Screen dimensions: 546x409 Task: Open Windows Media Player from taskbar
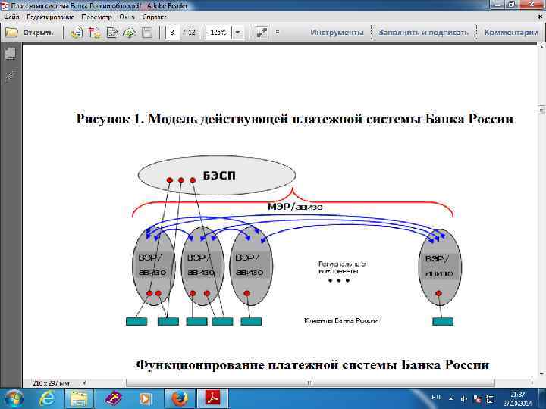tap(146, 398)
